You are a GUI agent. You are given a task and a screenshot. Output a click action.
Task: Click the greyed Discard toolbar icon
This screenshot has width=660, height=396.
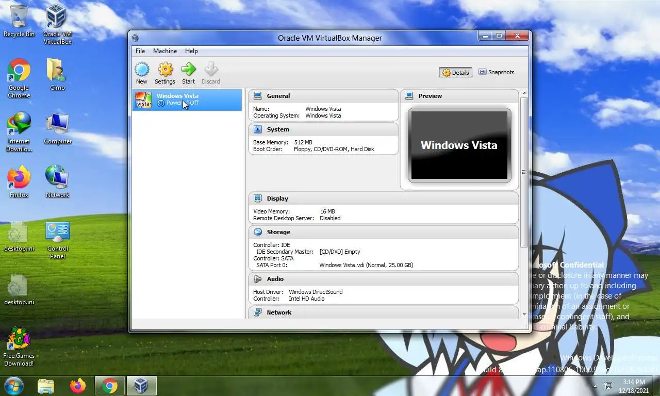coord(210,73)
